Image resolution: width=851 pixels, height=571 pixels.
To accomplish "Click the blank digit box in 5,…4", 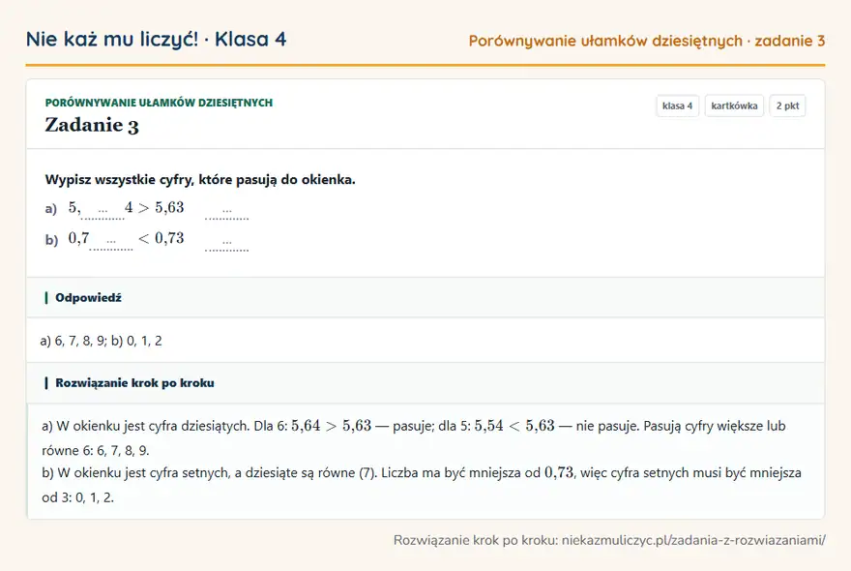I will pyautogui.click(x=103, y=210).
